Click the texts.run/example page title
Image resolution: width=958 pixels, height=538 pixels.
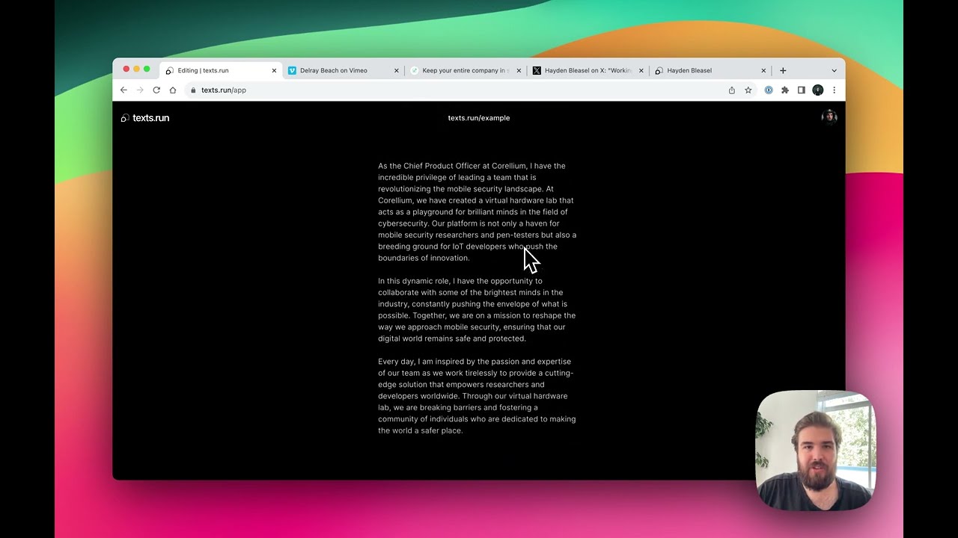[479, 118]
